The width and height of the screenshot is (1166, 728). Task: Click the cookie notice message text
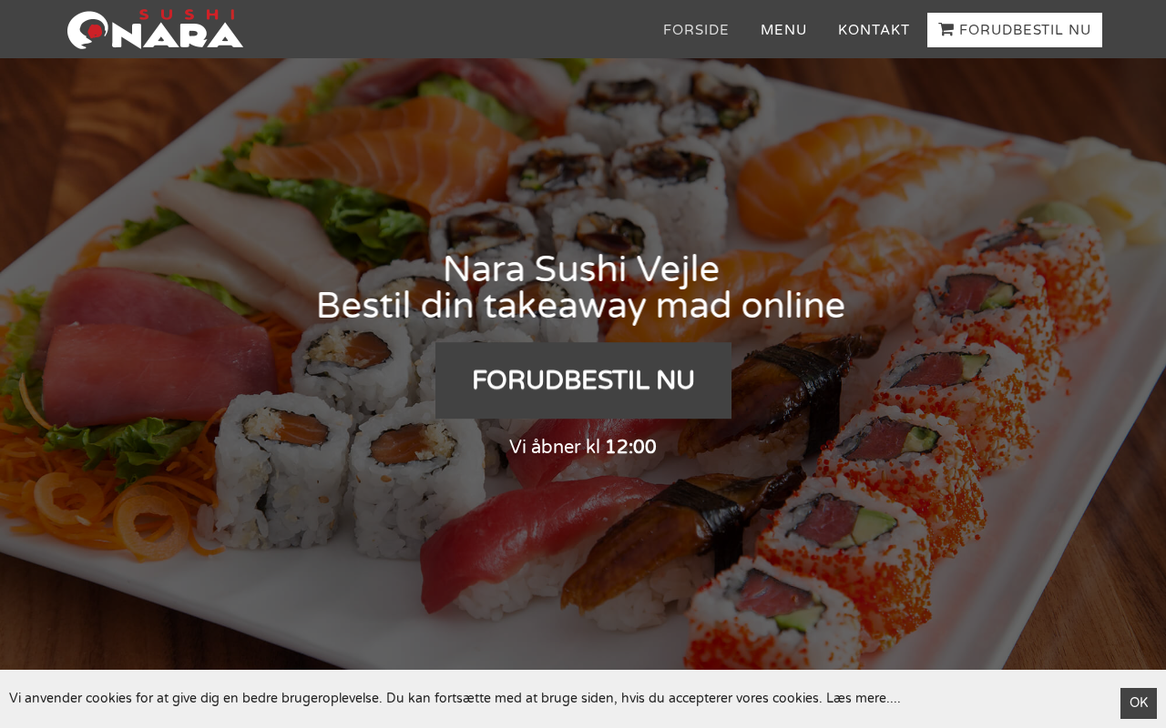click(x=415, y=698)
